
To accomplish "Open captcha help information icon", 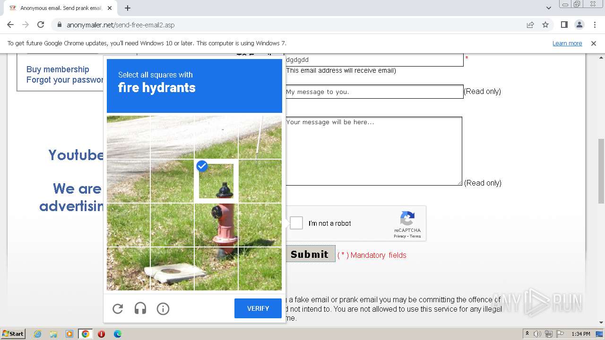I will coord(163,309).
